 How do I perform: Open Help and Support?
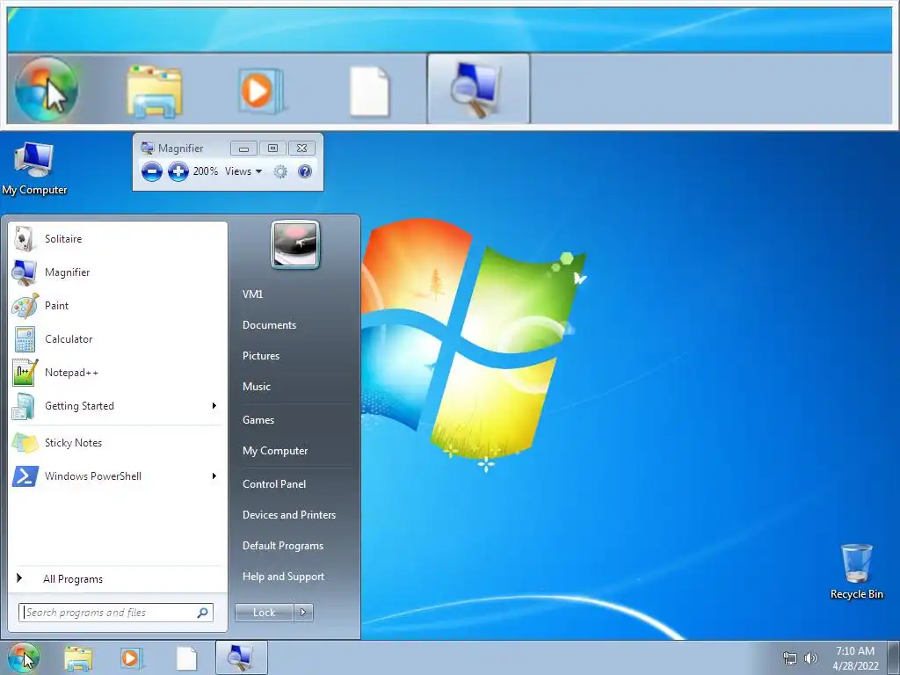[x=284, y=577]
